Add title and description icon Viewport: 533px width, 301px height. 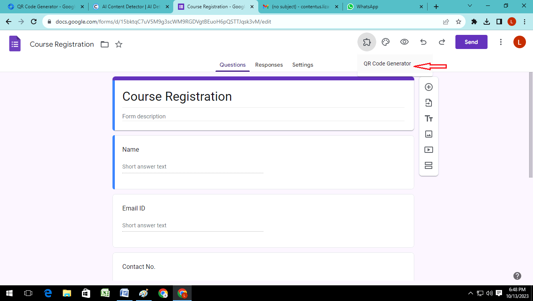click(x=429, y=118)
